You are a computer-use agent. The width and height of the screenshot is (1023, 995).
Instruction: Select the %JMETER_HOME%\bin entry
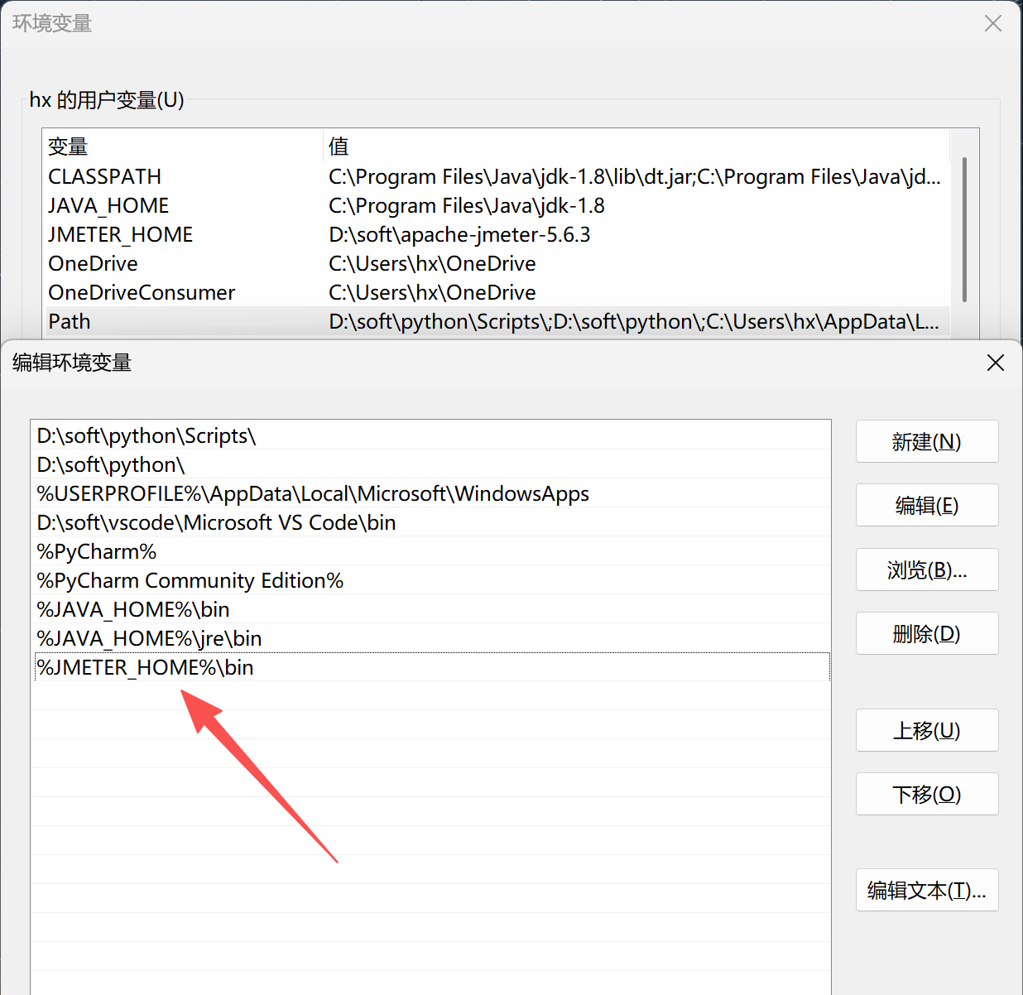pyautogui.click(x=431, y=667)
